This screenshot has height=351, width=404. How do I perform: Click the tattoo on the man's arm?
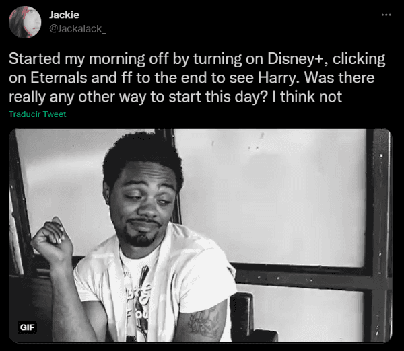203,321
